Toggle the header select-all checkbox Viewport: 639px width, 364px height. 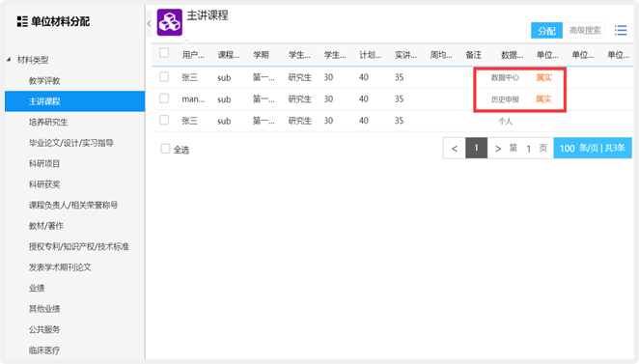pos(164,52)
